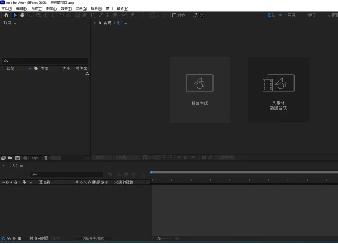This screenshot has width=338, height=244.
Task: Click the 8 bpc color depth button
Action: [35, 158]
